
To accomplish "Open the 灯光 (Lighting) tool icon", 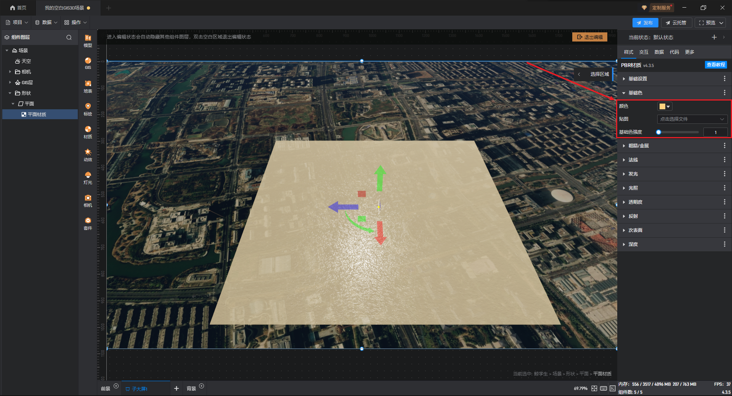I will pyautogui.click(x=88, y=177).
